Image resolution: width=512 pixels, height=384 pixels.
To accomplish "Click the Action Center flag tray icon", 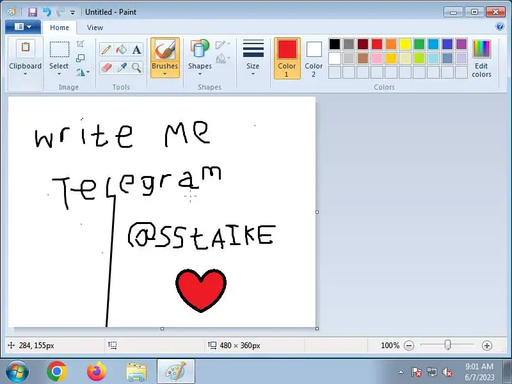I will (417, 372).
